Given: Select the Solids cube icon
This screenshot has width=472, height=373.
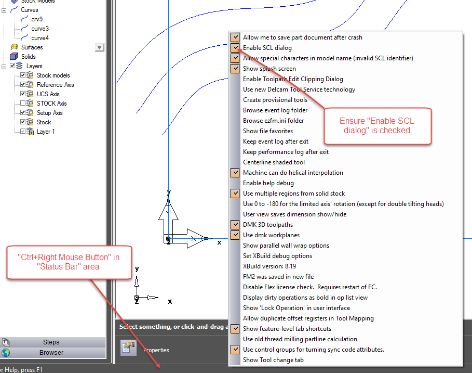Looking at the screenshot, I should pos(15,56).
